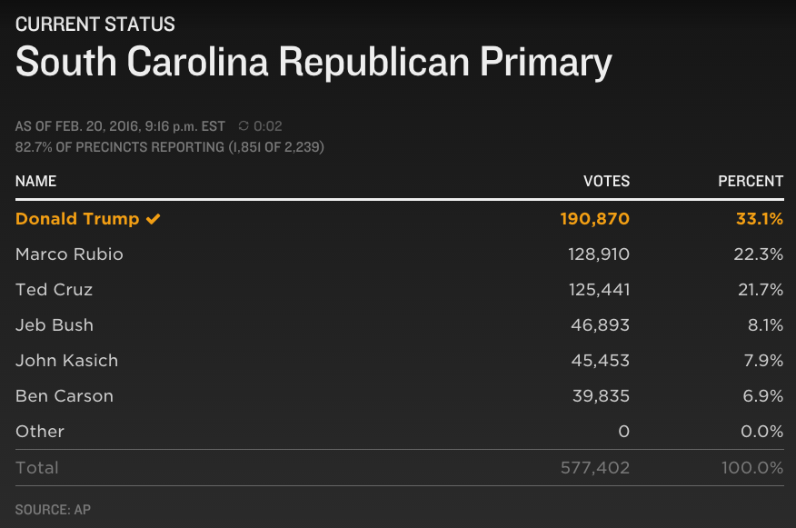Click the Ben Carson row name
Image resolution: width=796 pixels, height=528 pixels.
65,396
